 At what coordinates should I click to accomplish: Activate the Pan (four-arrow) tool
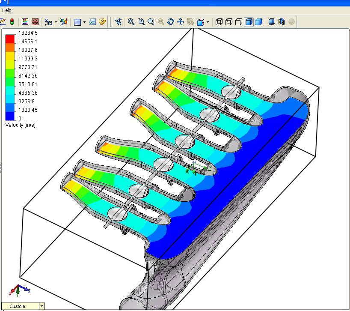(x=180, y=21)
